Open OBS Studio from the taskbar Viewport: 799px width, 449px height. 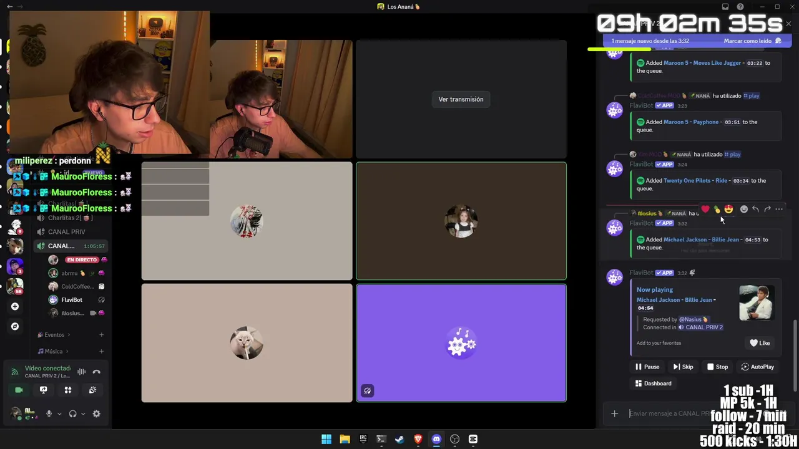coord(454,439)
